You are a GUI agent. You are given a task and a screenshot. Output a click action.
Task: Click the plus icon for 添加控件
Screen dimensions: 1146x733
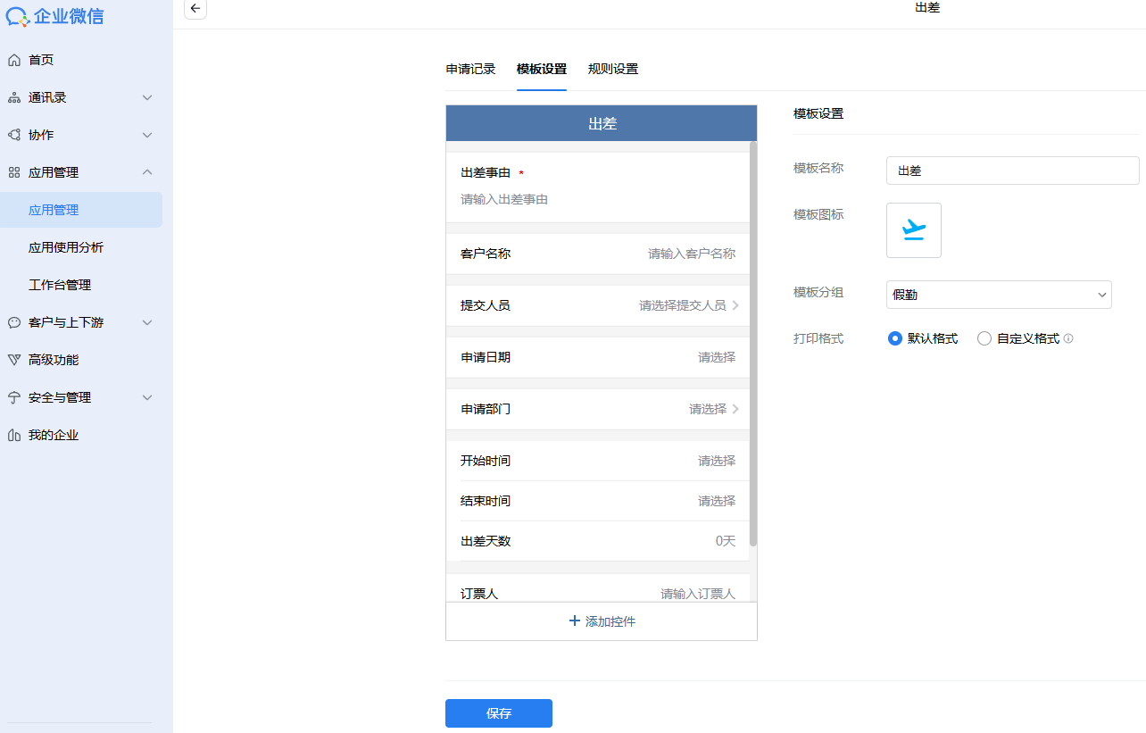tap(574, 621)
